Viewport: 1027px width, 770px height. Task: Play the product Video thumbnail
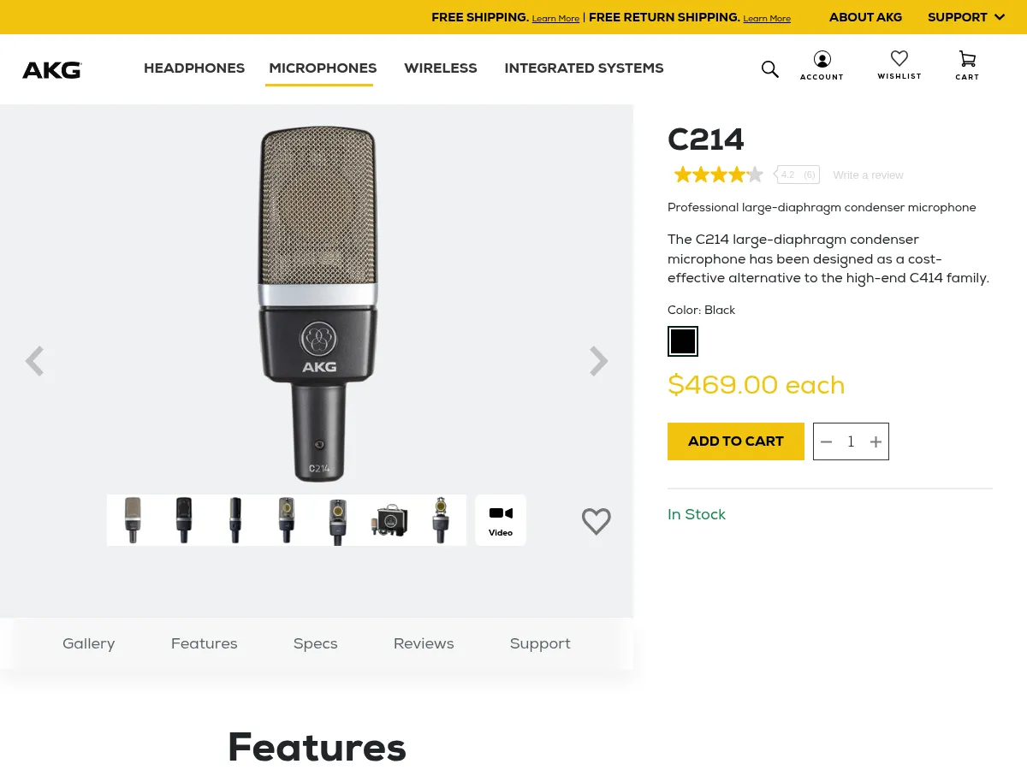coord(500,519)
